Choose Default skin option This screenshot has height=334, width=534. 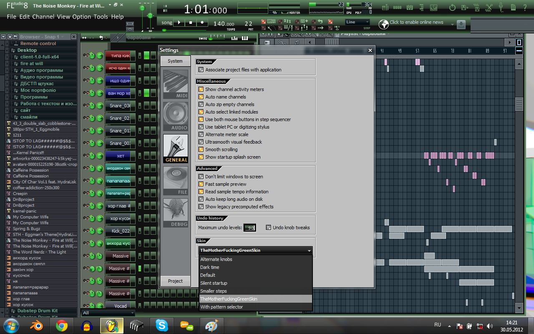pos(256,275)
